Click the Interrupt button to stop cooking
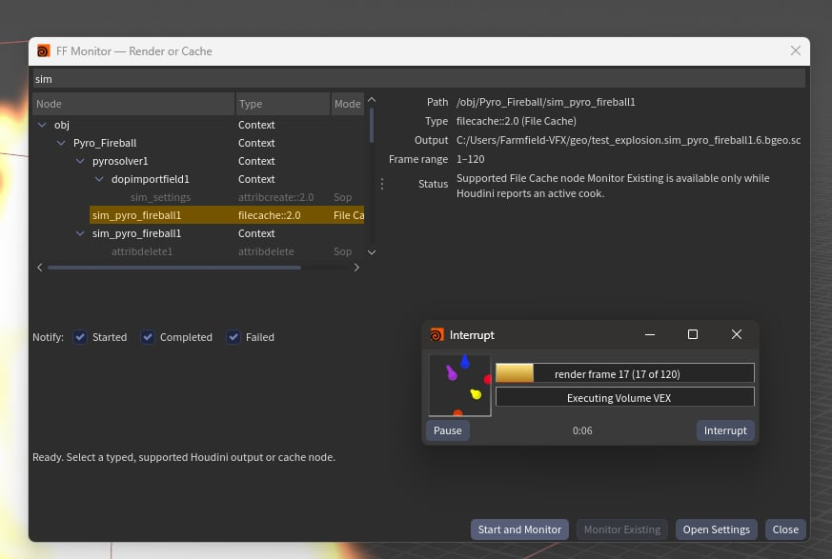 click(725, 430)
